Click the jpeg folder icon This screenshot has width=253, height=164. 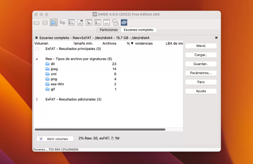pos(47,69)
